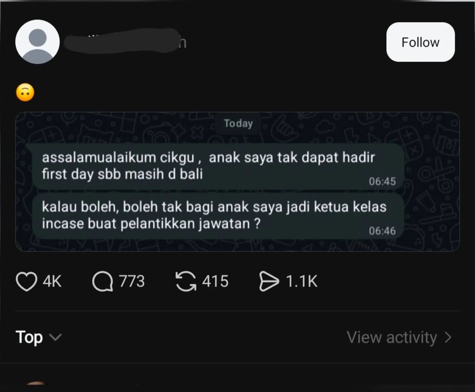475x392 pixels.
Task: Tap the 415 reposts count
Action: pyautogui.click(x=215, y=281)
